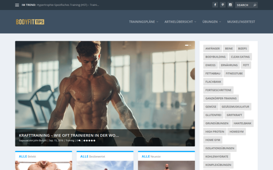
Task: Select the Glutenfrei tag
Action: (x=213, y=115)
